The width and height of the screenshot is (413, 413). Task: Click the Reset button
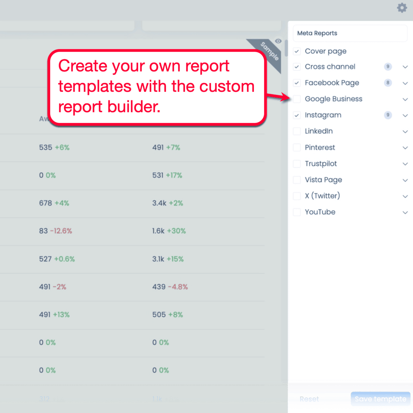pos(309,399)
